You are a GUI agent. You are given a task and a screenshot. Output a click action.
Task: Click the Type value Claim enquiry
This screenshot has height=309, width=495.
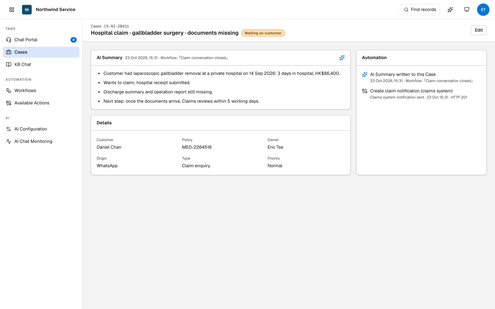pyautogui.click(x=196, y=166)
